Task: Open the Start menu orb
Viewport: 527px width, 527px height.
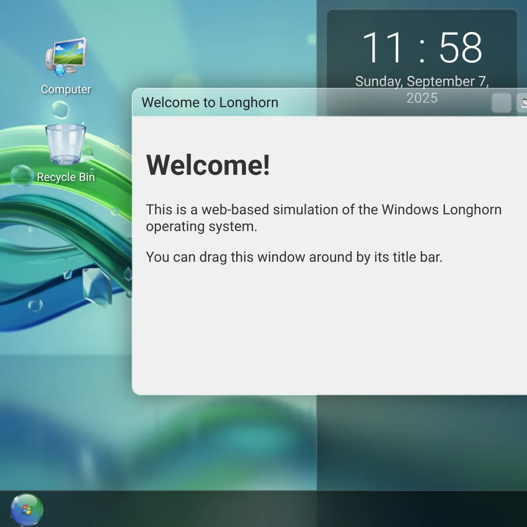Action: click(26, 509)
